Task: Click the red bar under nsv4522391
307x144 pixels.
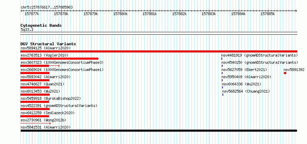Action: pos(35,109)
